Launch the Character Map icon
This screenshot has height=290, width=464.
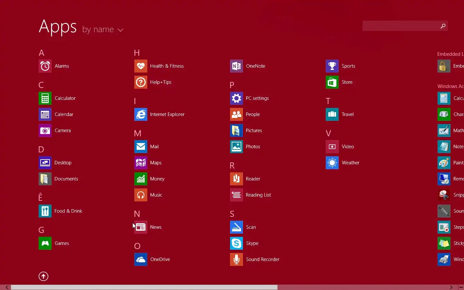click(x=444, y=114)
